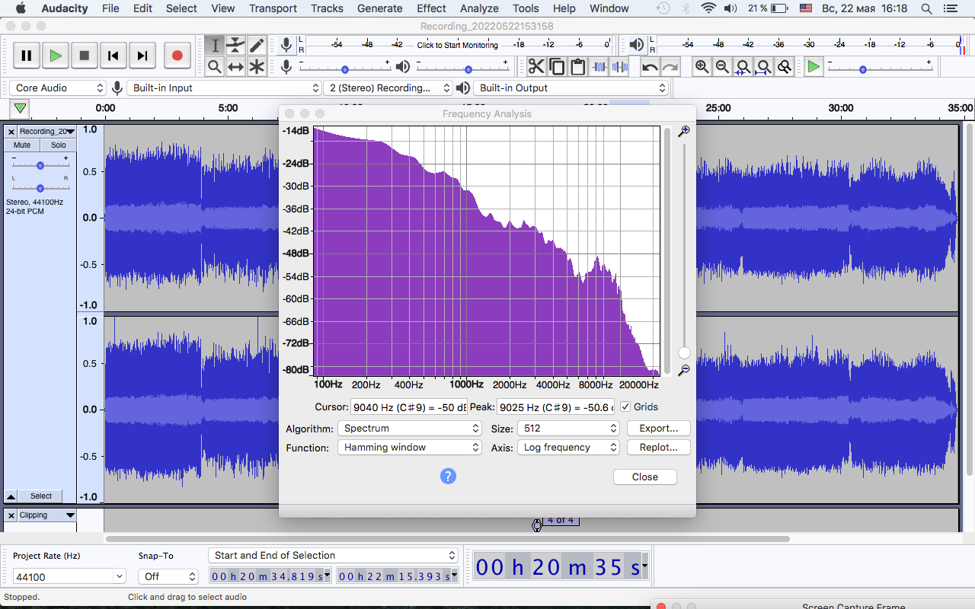Click the Replot... button
Viewport: 975px width, 609px height.
click(659, 448)
